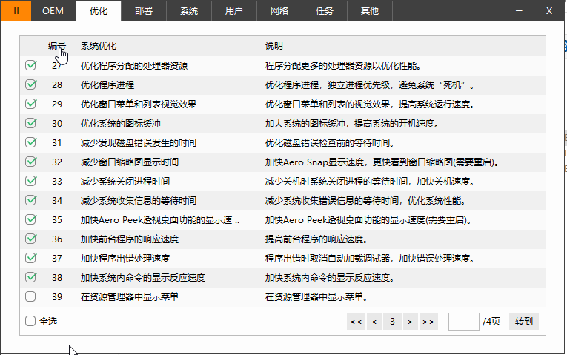
Task: Select the 系统 tab
Action: 189,11
